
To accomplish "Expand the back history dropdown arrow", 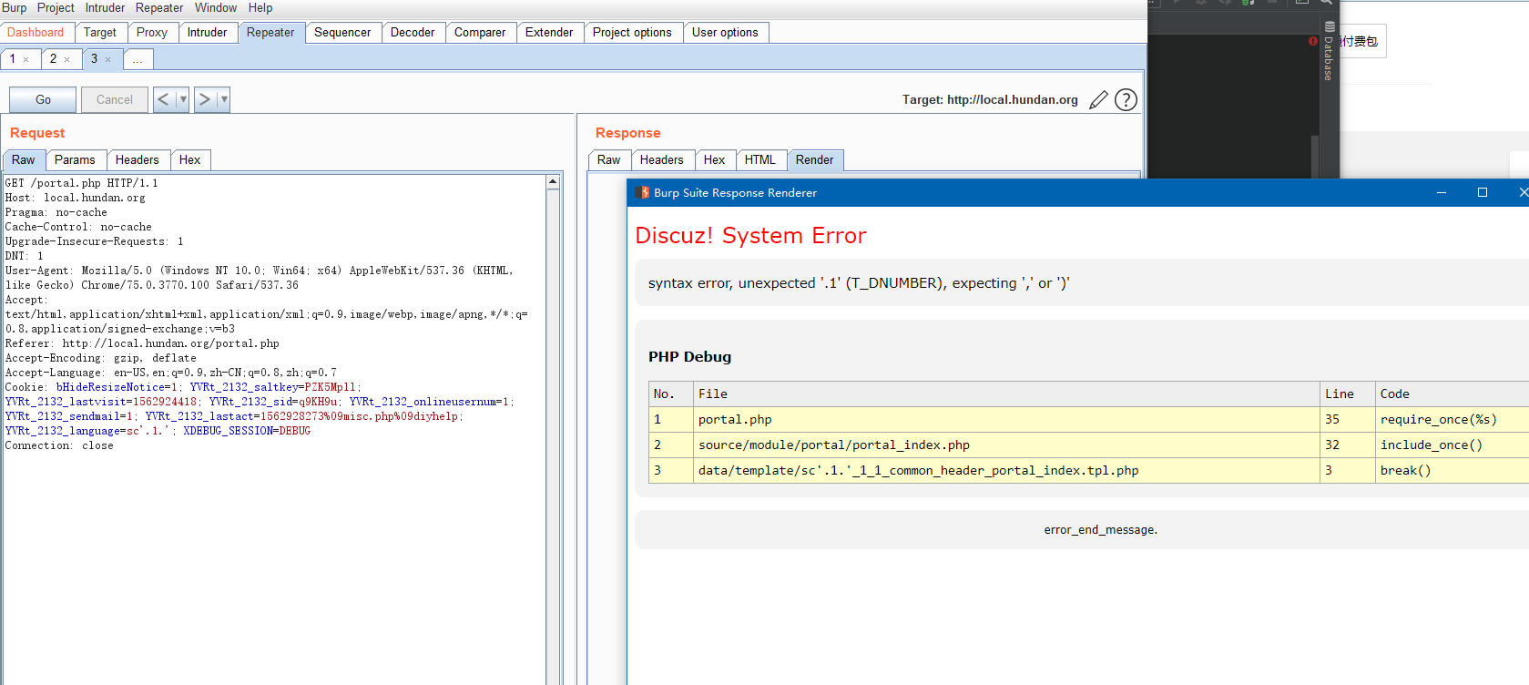I will (x=183, y=99).
